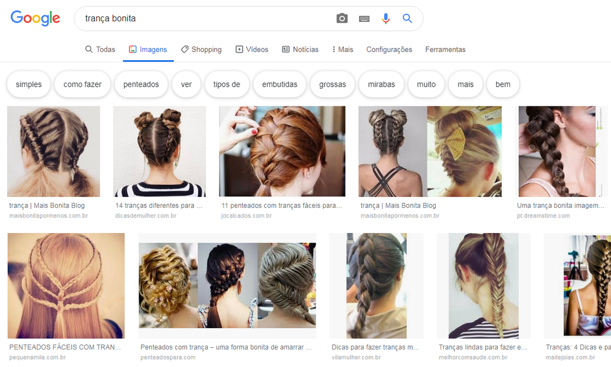Open the PENTEADOS FÁCEIS result from pequenamila.com.br
Viewport: 611px width, 367px height.
tap(66, 285)
